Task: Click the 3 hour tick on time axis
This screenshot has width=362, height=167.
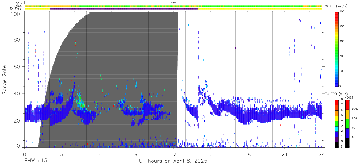Action: point(62,154)
